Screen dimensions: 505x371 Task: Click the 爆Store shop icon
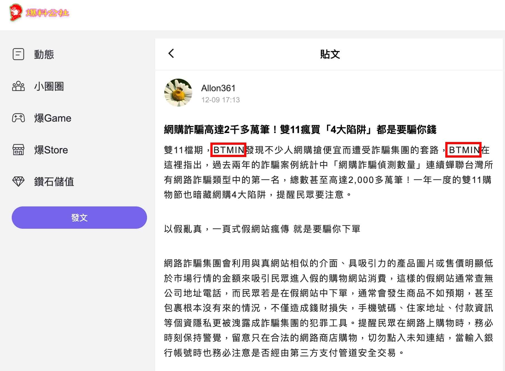coord(18,150)
